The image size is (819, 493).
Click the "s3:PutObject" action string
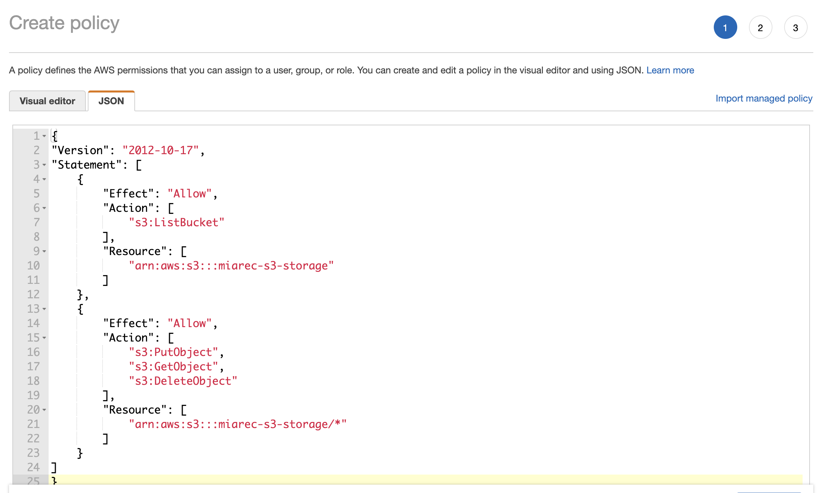(174, 352)
